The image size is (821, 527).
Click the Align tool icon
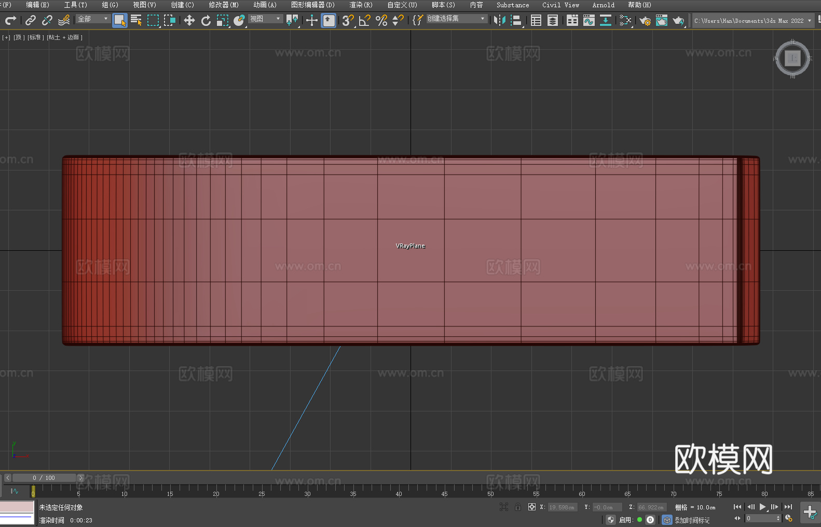pyautogui.click(x=516, y=20)
